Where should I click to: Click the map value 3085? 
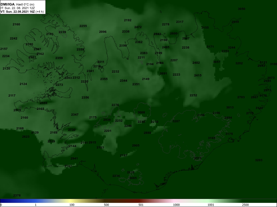coord(133,178)
